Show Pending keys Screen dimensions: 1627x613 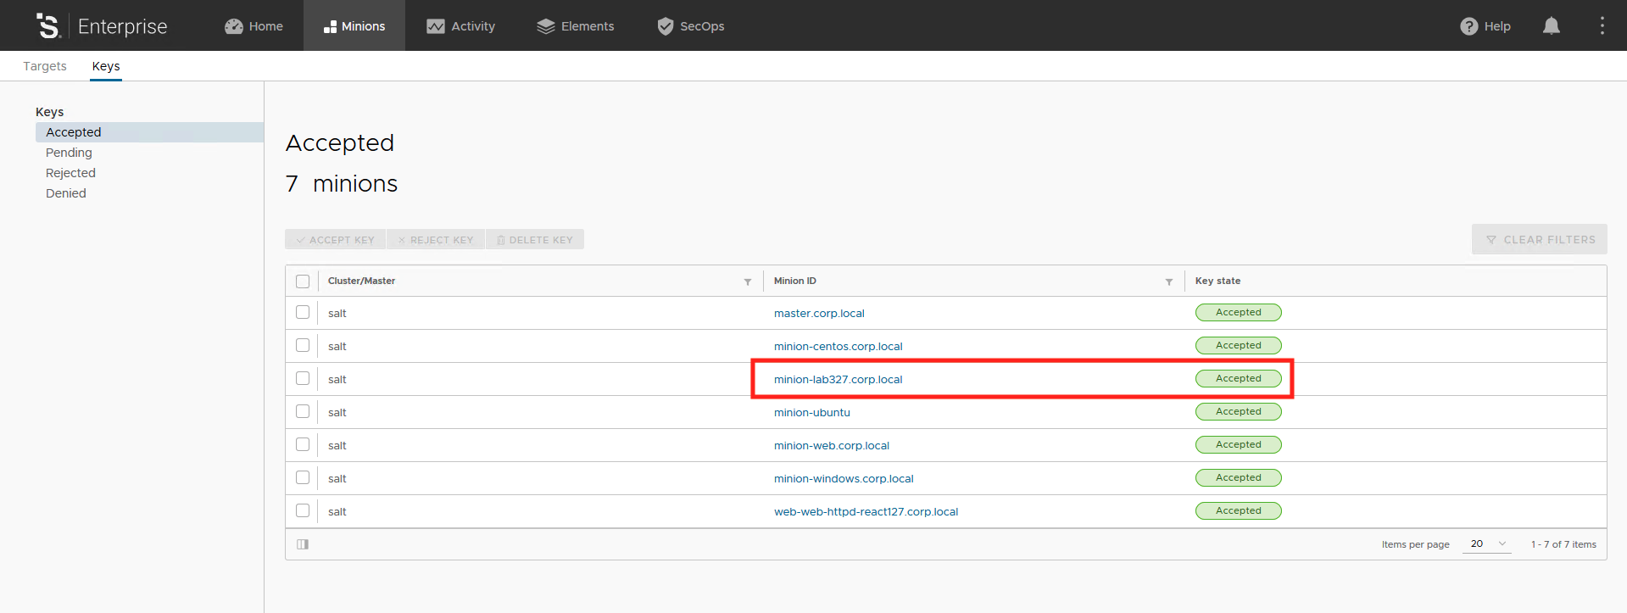[x=69, y=153]
